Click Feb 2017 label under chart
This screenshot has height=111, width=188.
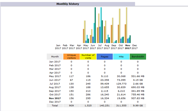click(x=65, y=47)
